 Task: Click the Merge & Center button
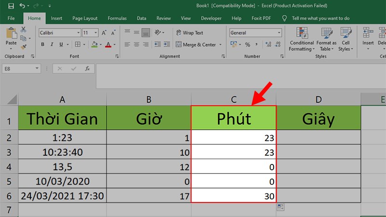(196, 44)
